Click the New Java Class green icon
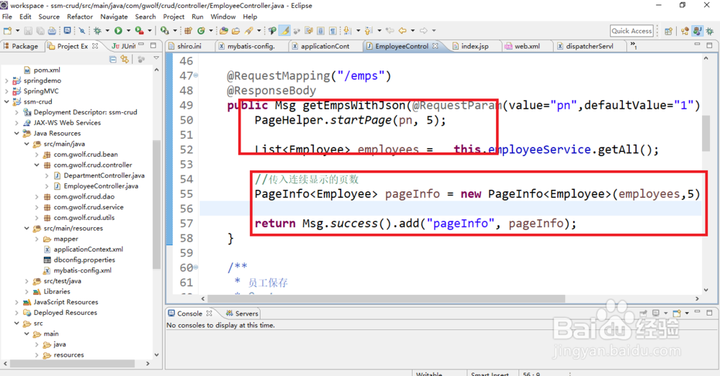This screenshot has width=720, height=376. tap(201, 31)
